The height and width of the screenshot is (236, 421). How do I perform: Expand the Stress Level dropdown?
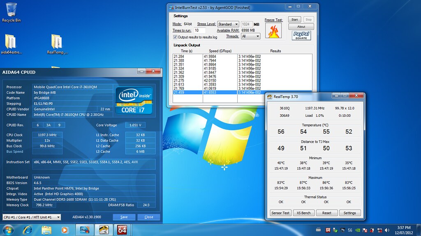pos(229,24)
